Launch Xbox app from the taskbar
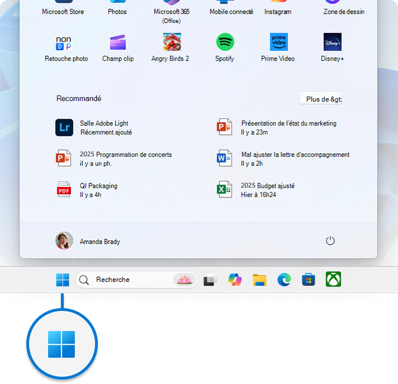398x384 pixels. (x=333, y=279)
